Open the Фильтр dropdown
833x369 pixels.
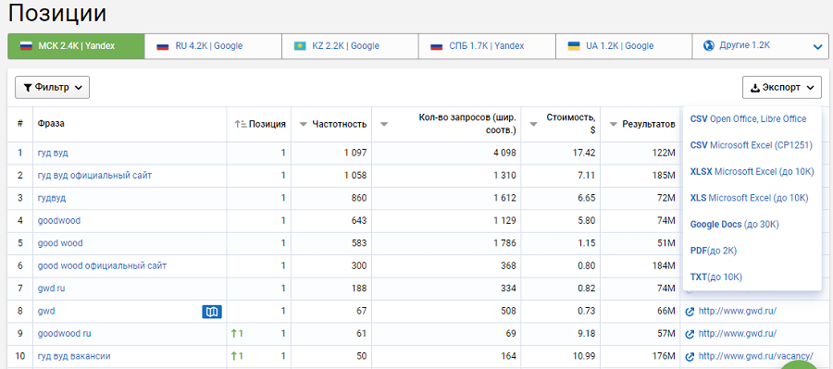52,88
